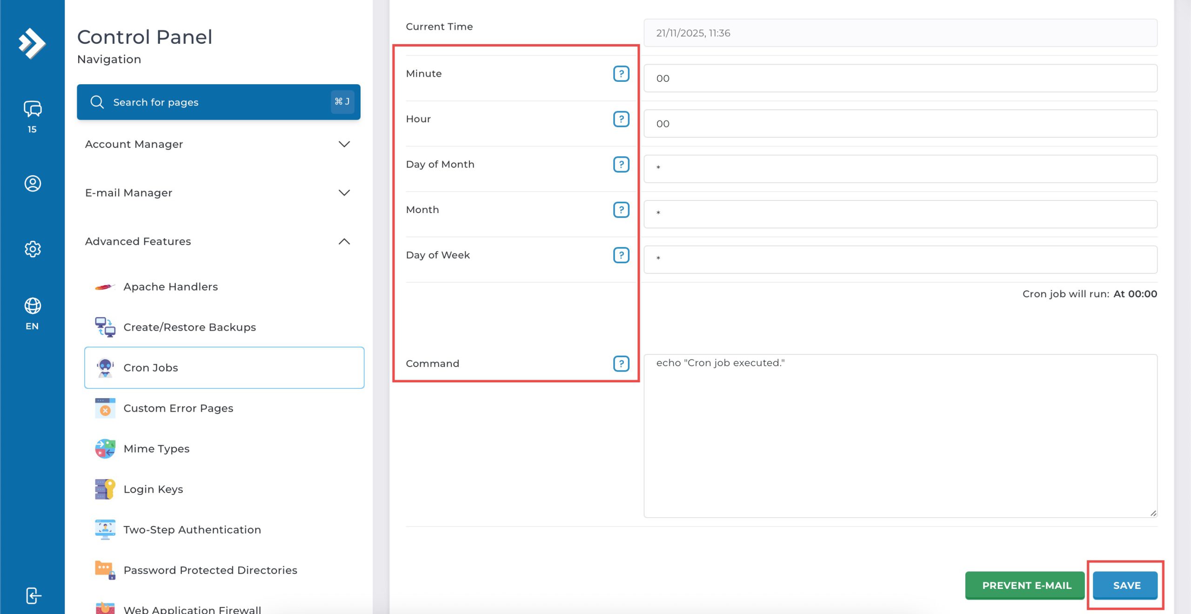
Task: Open the settings gear icon
Action: point(32,249)
